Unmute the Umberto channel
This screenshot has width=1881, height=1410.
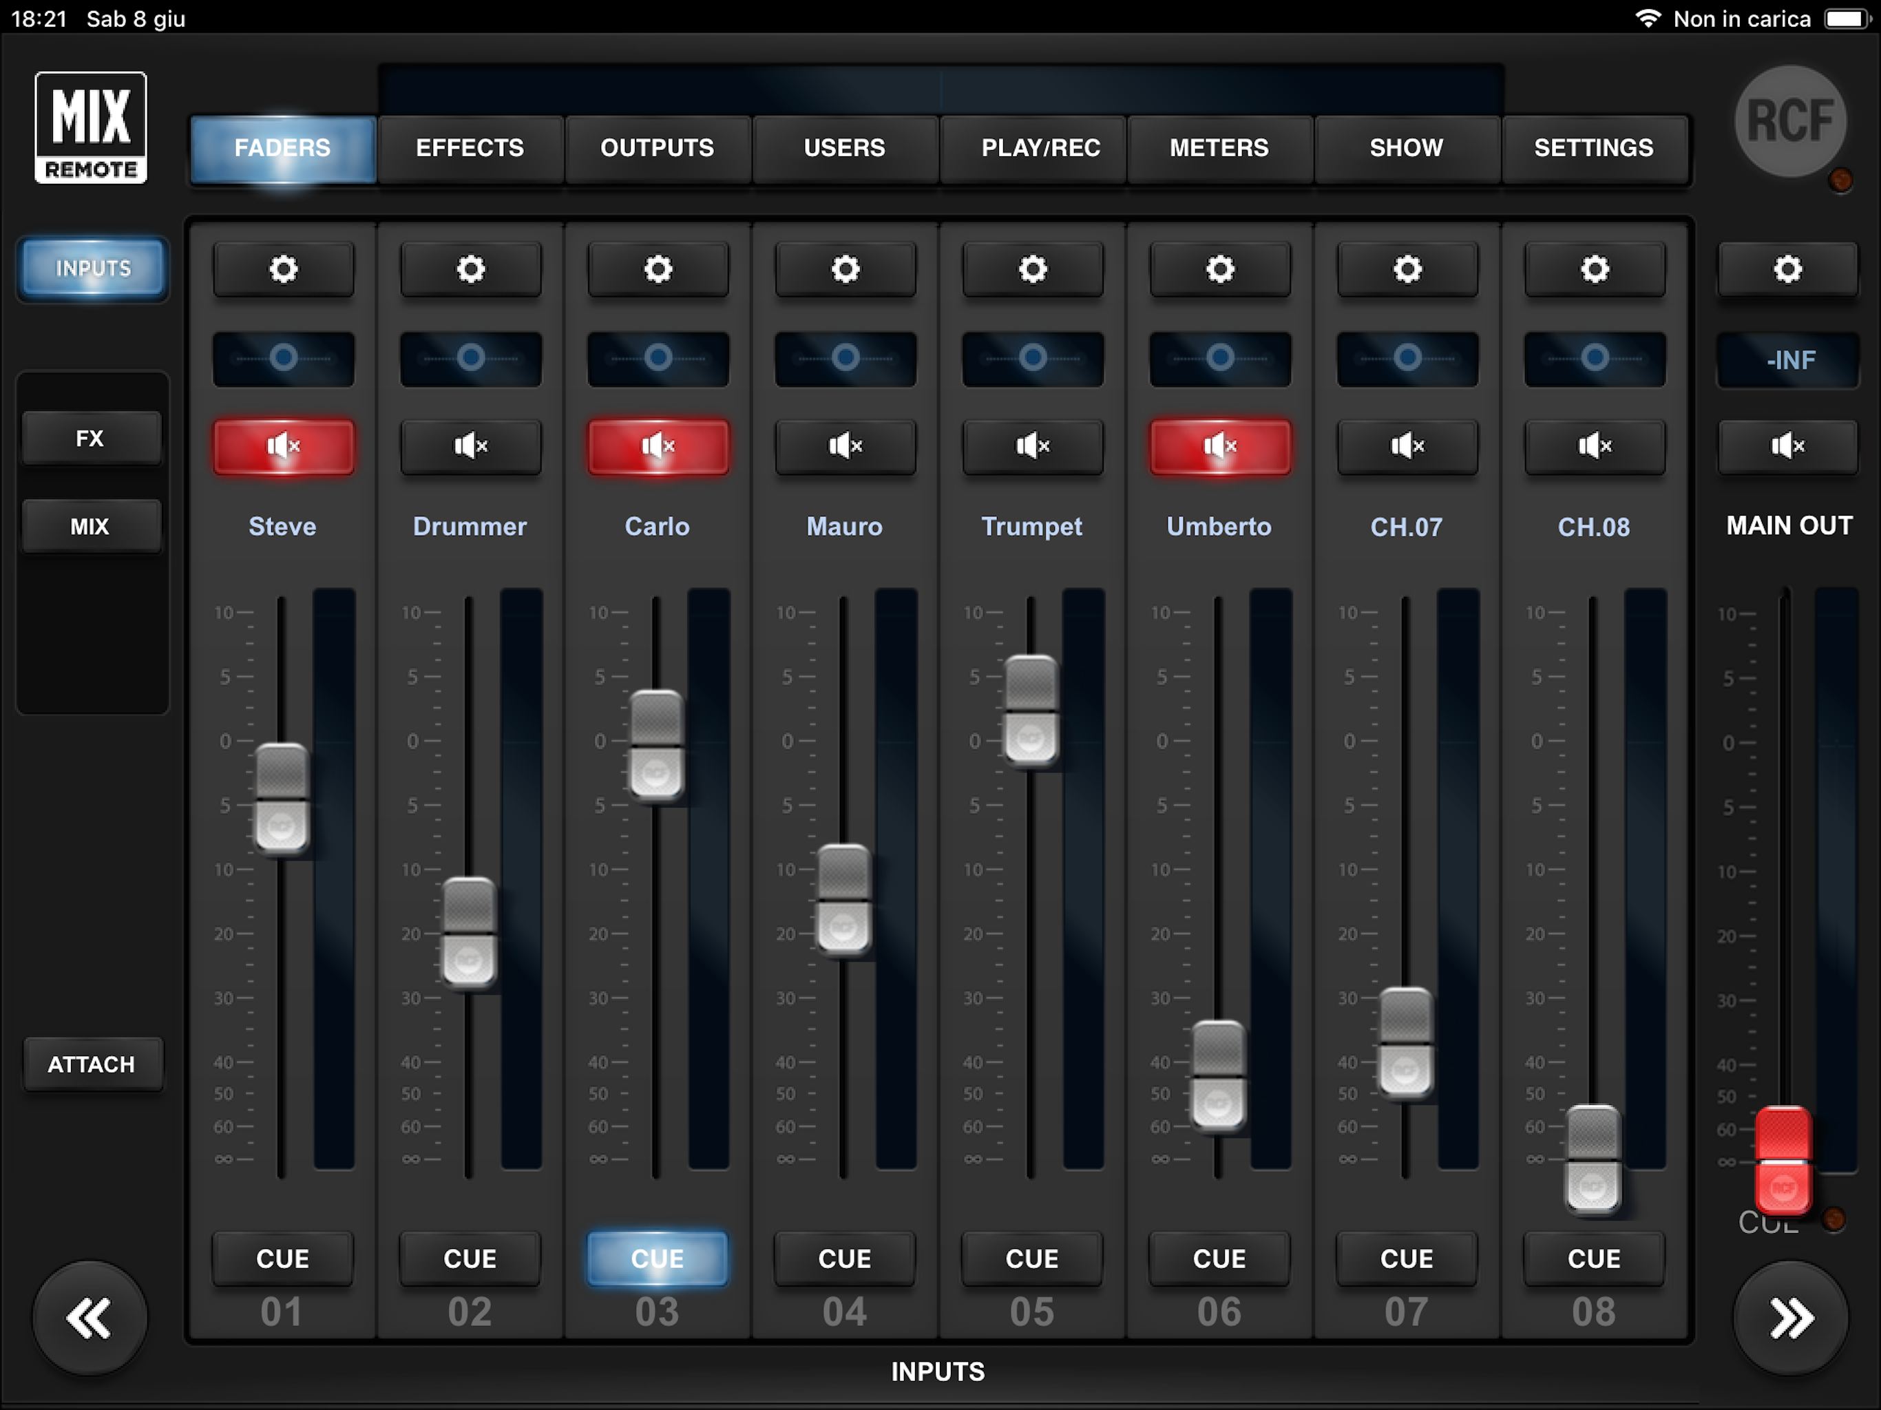pyautogui.click(x=1219, y=445)
